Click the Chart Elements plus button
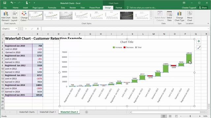Image resolution: width=211 pixels, height=118 pixels. [199, 41]
